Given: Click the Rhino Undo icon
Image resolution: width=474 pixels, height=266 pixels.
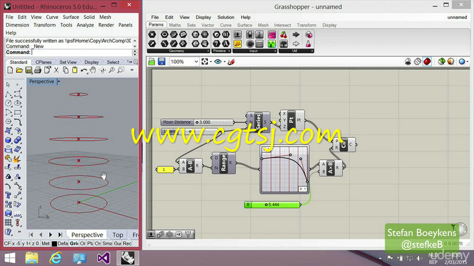Looking at the screenshot, I should coord(84,70).
